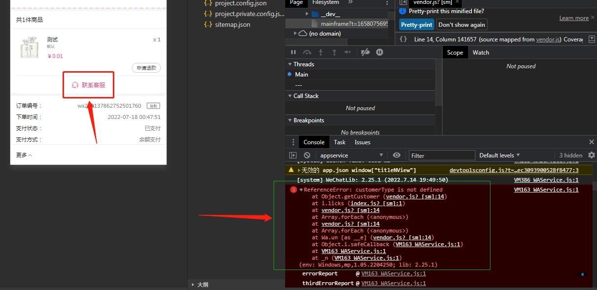Viewport: 597px width, 290px height.
Task: Toggle Deactivate breakpoints icon
Action: click(365, 52)
